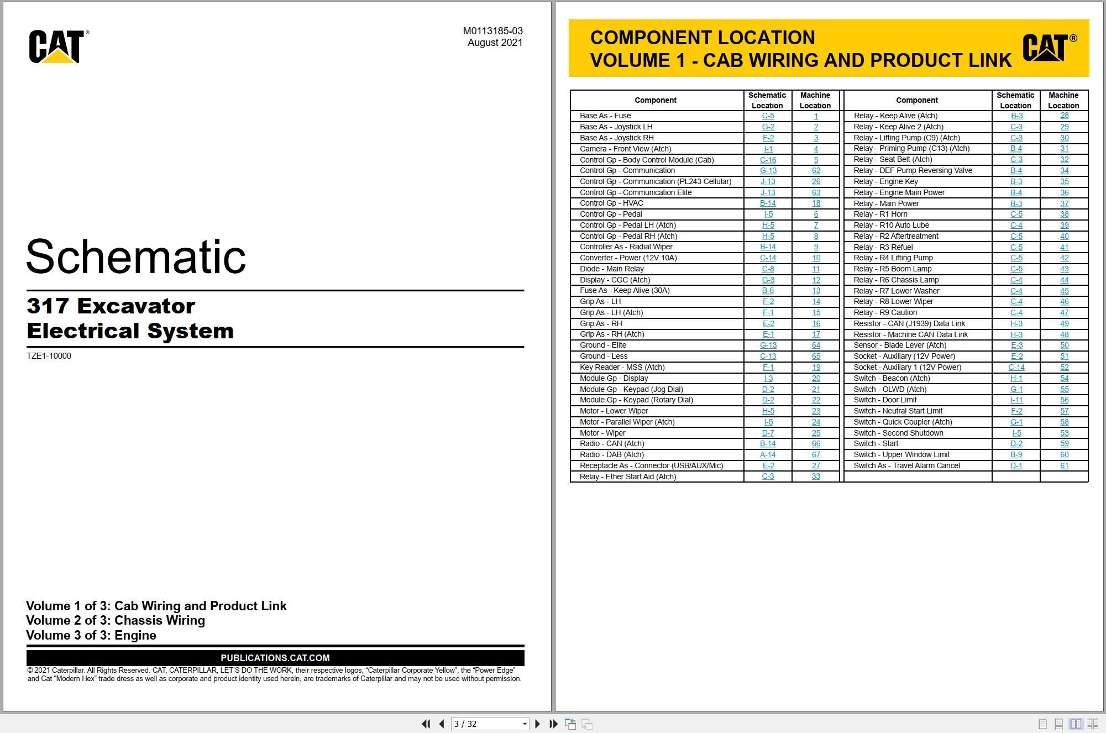
Task: Click machine location 31 for Relay - Priming Pump (C13)
Action: point(1064,149)
